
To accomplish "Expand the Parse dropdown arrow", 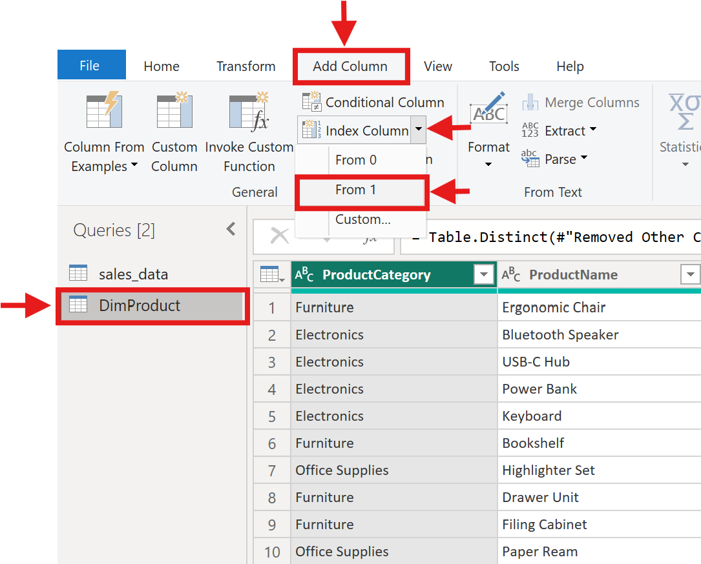I will tap(584, 157).
